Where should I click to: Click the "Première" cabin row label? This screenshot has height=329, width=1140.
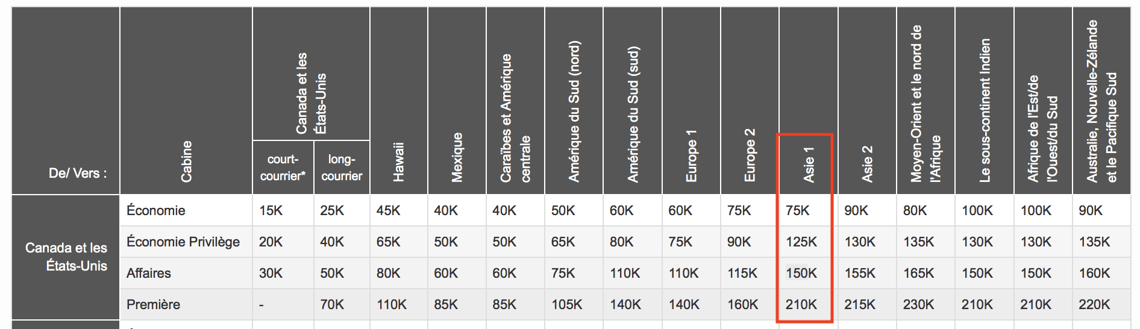click(153, 304)
